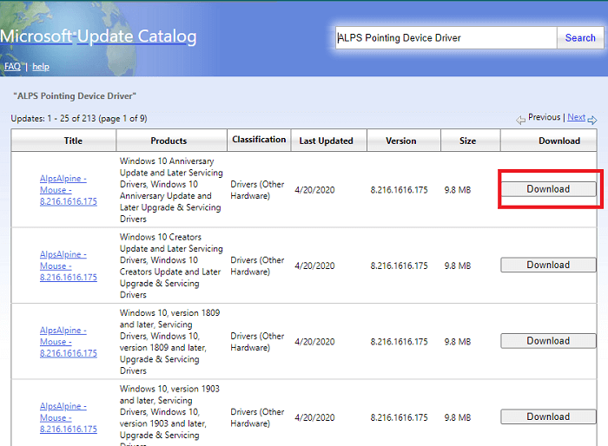Download the Windows 10 Anniversary Update driver
608x446 pixels.
(548, 189)
